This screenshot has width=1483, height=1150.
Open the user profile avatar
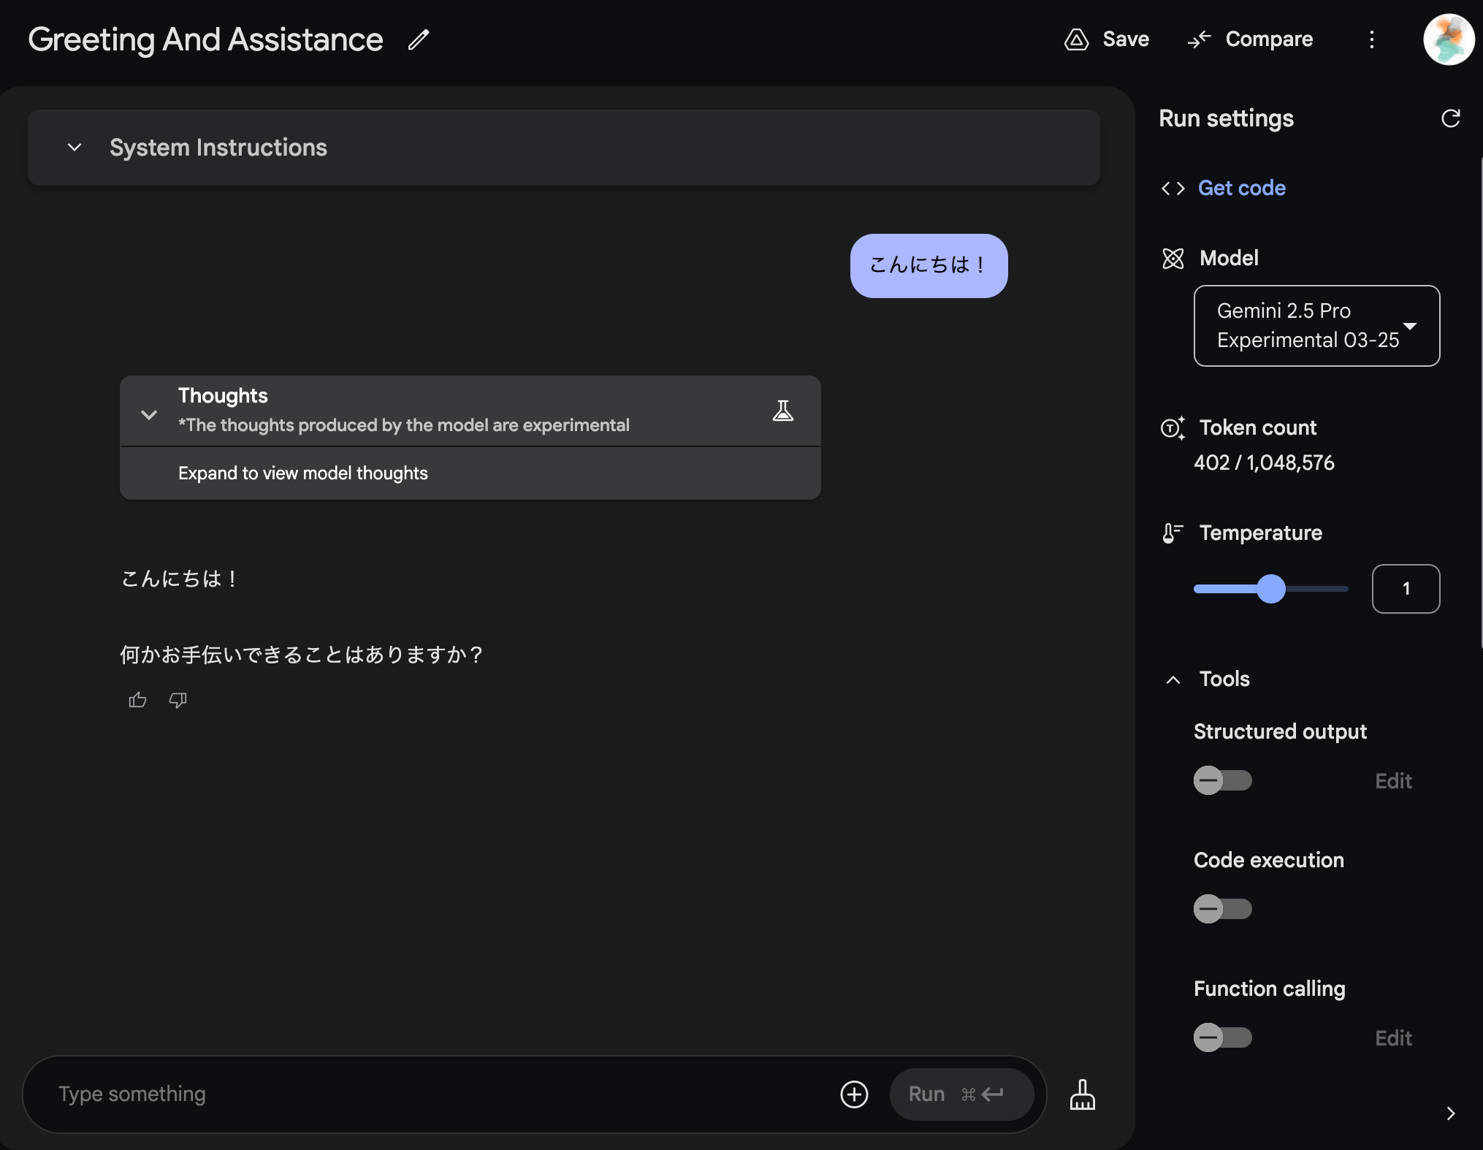pyautogui.click(x=1448, y=39)
